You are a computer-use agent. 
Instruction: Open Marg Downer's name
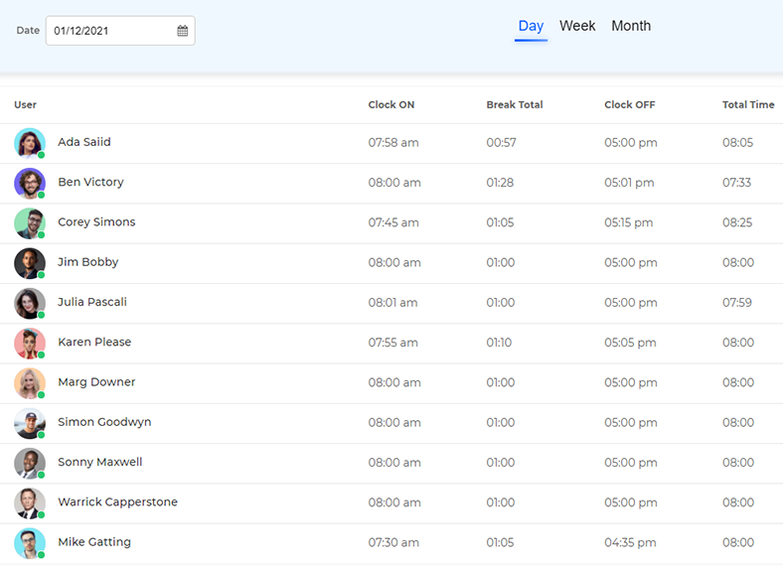[96, 382]
